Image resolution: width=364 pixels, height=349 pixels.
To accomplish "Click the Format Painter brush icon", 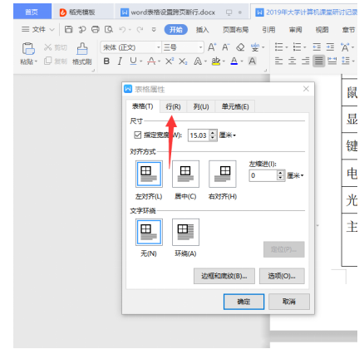I will click(82, 49).
